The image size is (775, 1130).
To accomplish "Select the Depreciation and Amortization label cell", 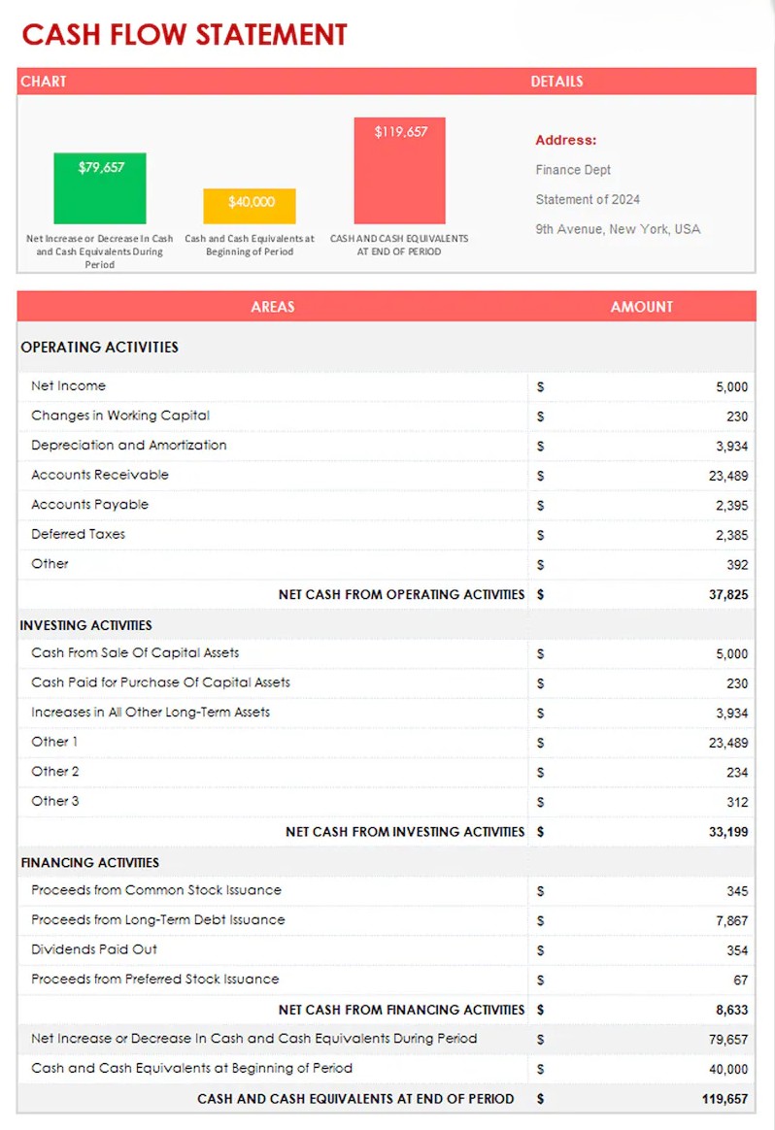I will 129,445.
